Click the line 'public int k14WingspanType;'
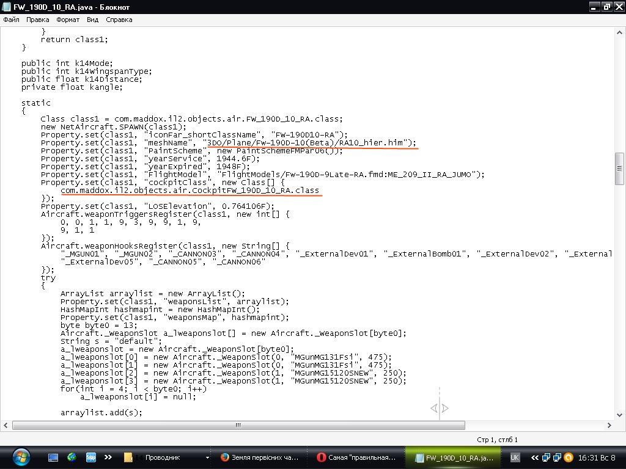 pos(87,71)
